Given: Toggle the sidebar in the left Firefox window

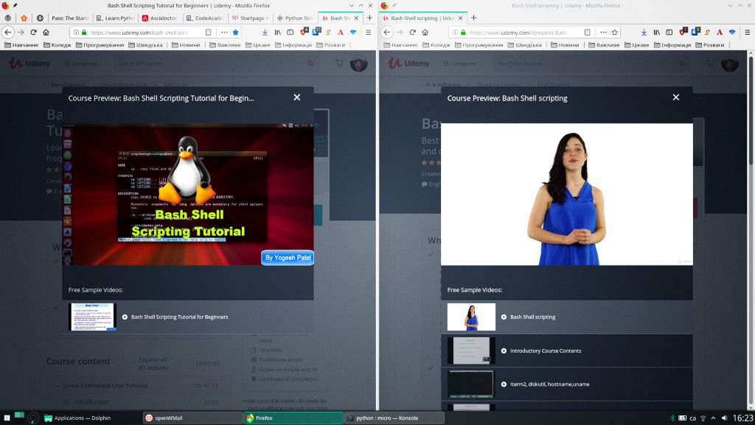Looking at the screenshot, I should tap(290, 32).
